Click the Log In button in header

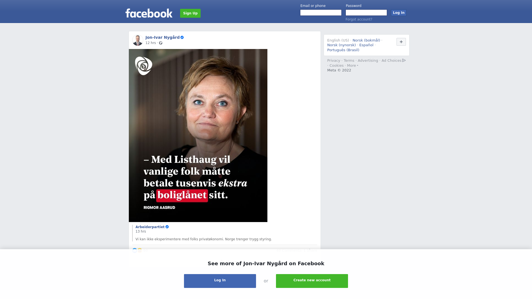pyautogui.click(x=399, y=13)
